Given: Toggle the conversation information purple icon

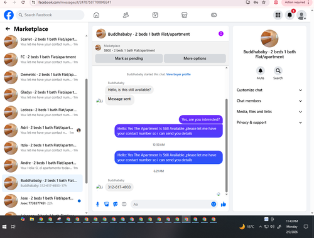Looking at the screenshot, I should pyautogui.click(x=221, y=34).
